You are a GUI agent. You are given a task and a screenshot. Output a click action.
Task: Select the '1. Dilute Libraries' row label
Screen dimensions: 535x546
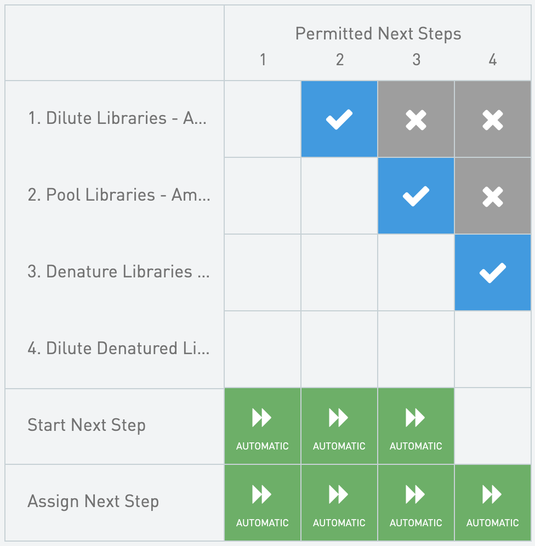coord(117,118)
